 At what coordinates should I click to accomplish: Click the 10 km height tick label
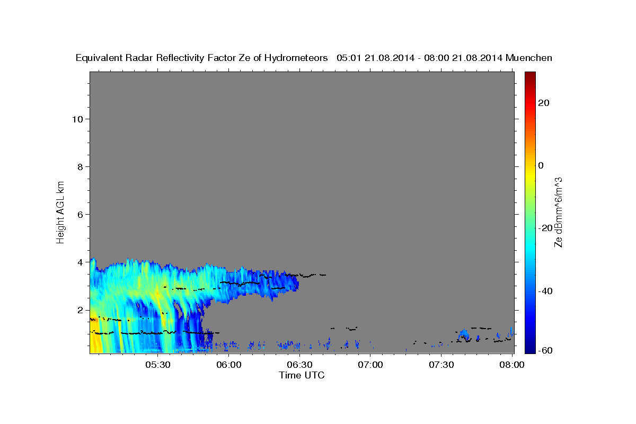[77, 119]
